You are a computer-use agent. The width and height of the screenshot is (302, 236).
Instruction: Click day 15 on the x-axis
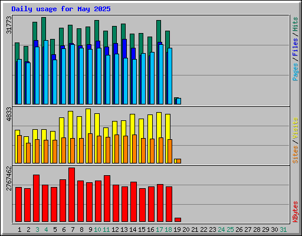pos(142,230)
